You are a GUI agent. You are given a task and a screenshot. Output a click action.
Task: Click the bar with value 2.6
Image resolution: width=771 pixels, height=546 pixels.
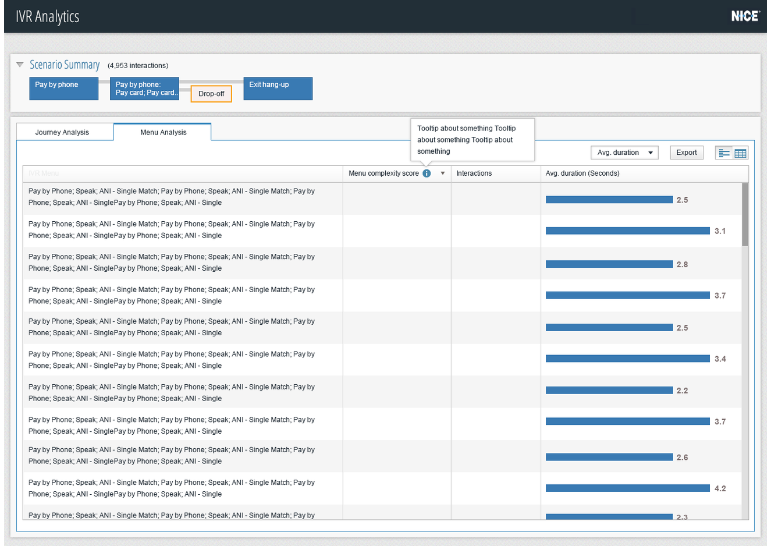point(609,458)
